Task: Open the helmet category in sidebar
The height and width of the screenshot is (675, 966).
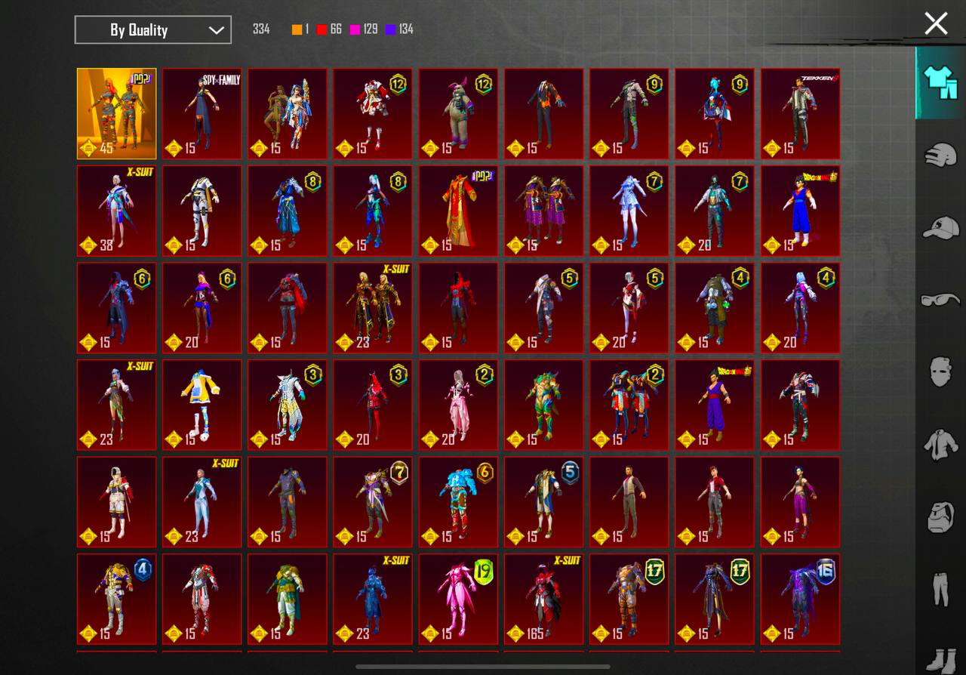Action: point(940,155)
